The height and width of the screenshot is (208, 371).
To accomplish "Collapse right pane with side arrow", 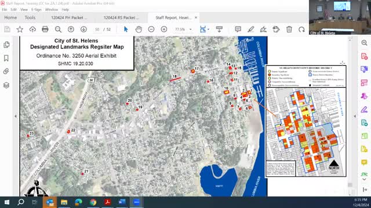I will tap(355, 116).
